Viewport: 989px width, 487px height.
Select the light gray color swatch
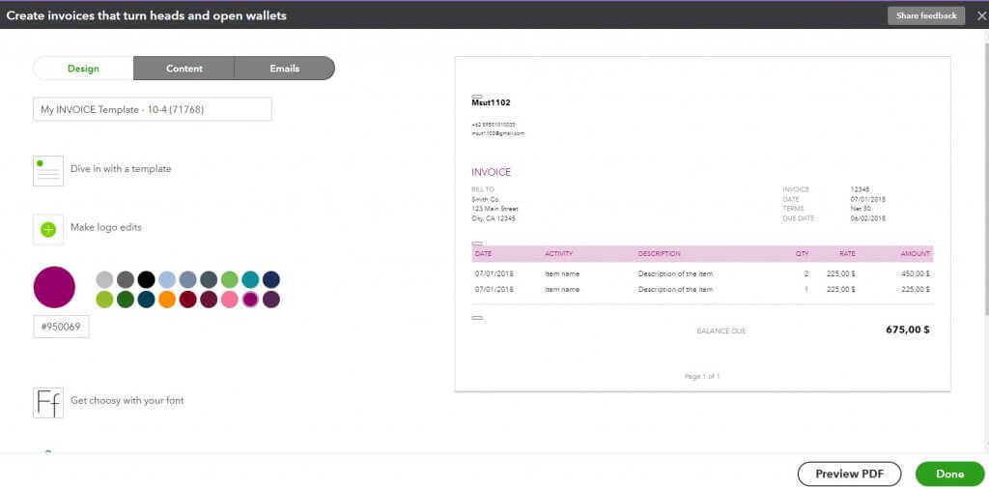click(x=104, y=279)
